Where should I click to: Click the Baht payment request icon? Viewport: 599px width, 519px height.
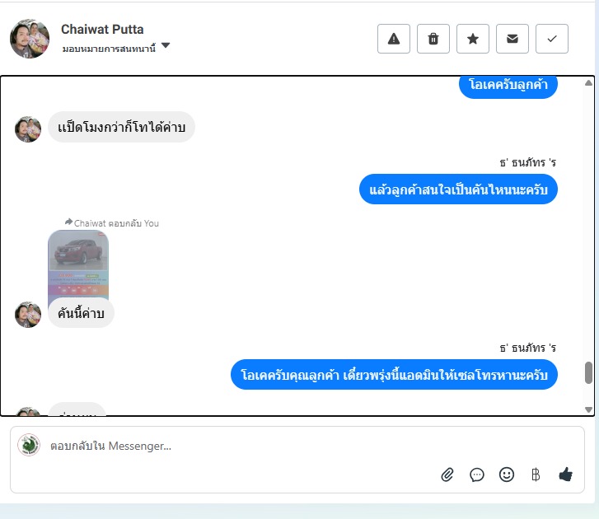tap(536, 475)
